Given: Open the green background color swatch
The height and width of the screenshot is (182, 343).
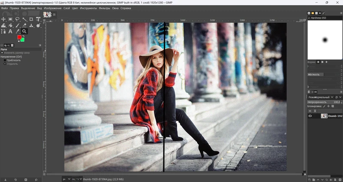Looking at the screenshot, I should click(22, 39).
